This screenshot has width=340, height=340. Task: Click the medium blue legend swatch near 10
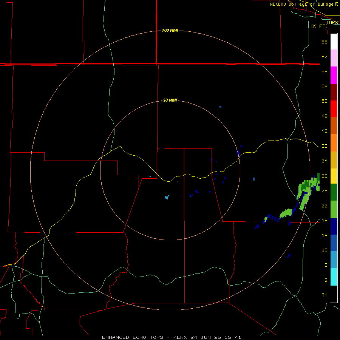(x=334, y=243)
